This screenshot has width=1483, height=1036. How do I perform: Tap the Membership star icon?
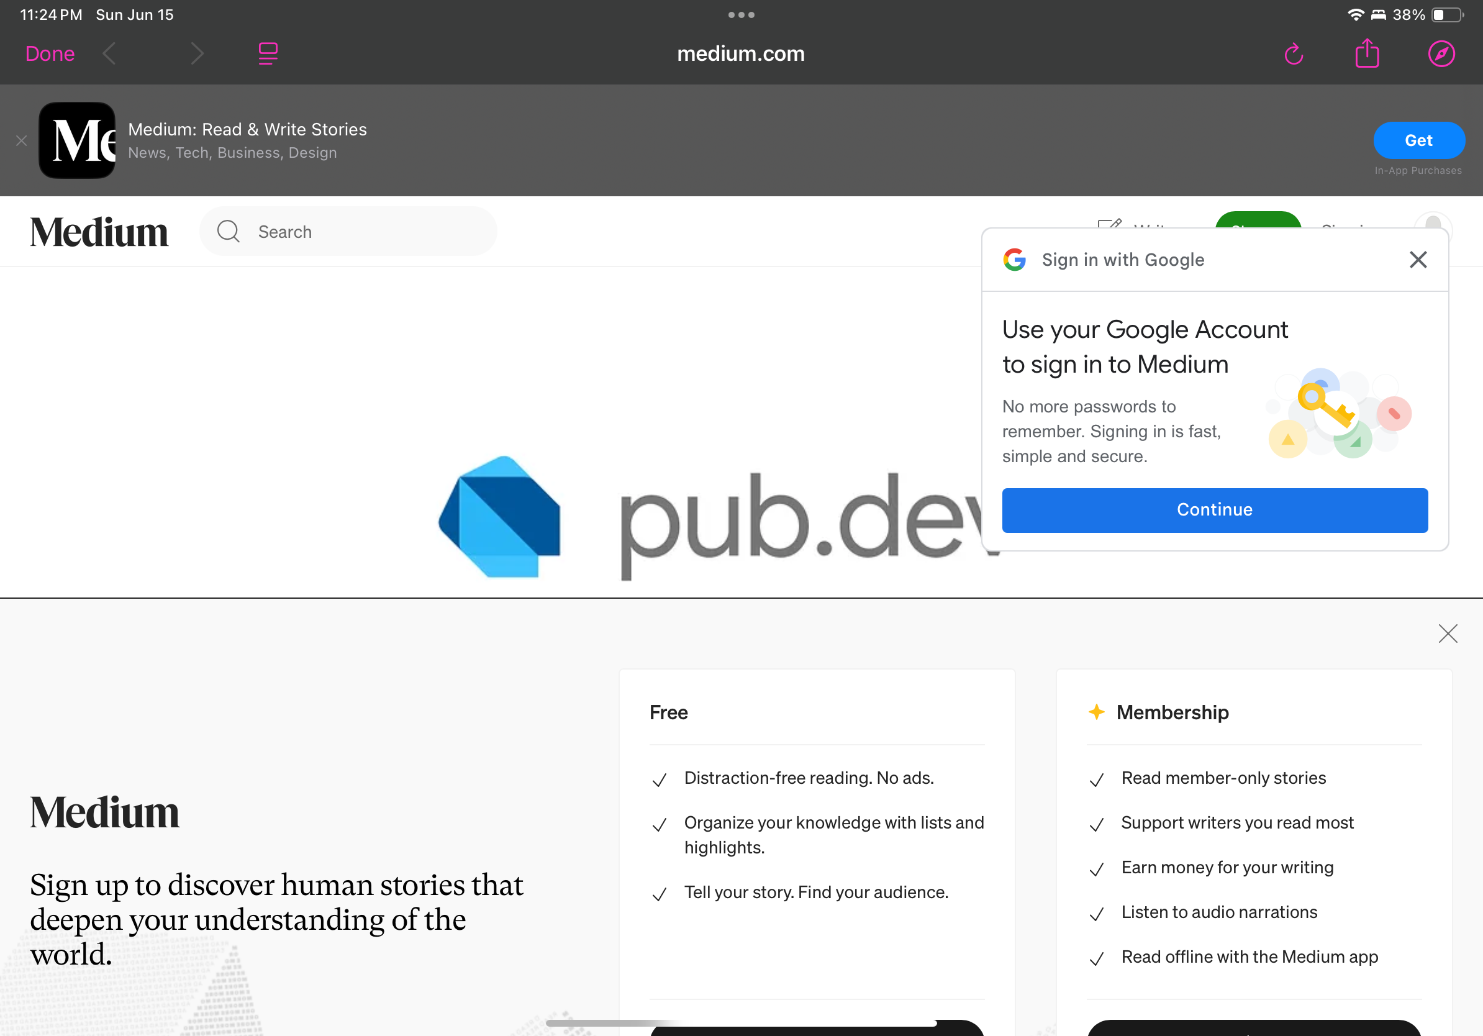(1096, 712)
